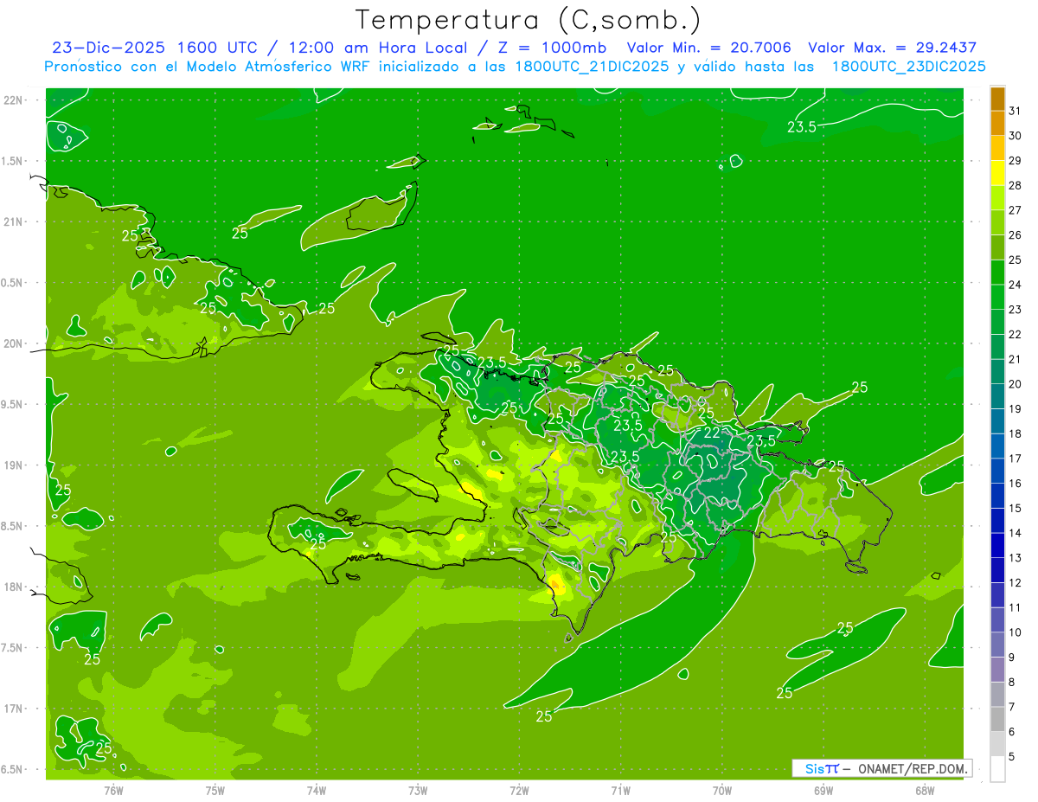Click the legend value "28"
This screenshot has width=1038, height=802.
click(1016, 185)
